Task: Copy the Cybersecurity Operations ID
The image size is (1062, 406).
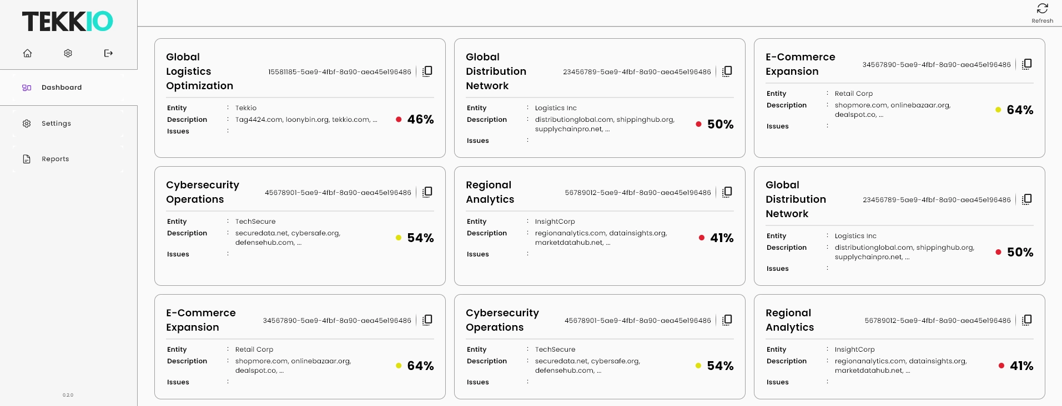Action: point(427,192)
